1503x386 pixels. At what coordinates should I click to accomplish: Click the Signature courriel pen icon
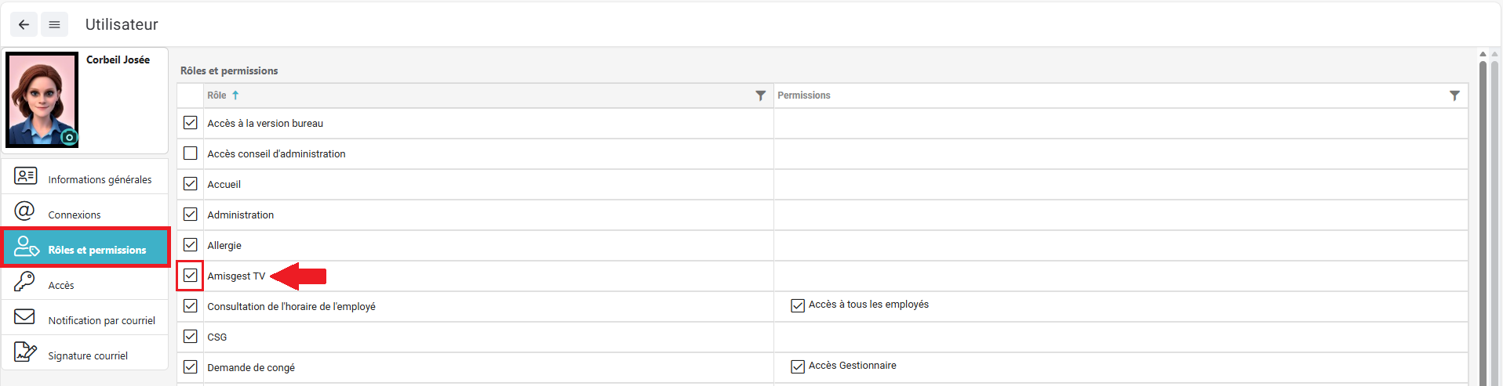pos(25,352)
